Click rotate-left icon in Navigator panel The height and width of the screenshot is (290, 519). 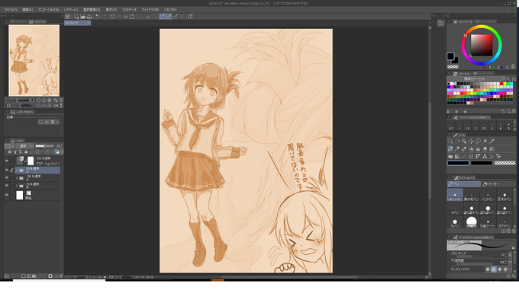click(x=38, y=106)
